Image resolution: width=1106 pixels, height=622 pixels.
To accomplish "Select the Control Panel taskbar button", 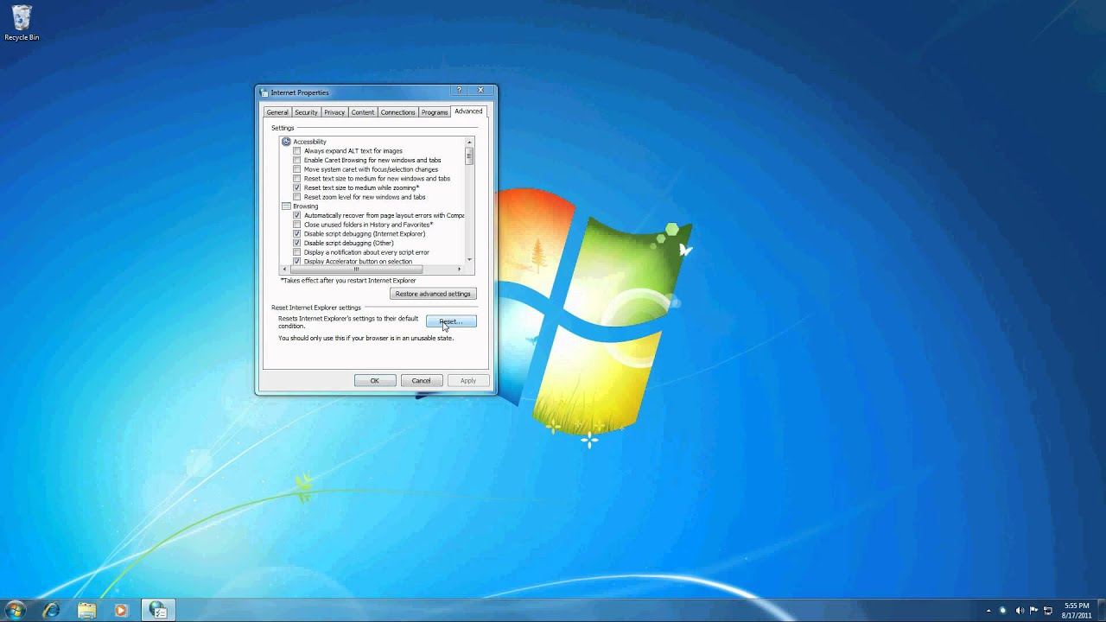I will coord(158,610).
